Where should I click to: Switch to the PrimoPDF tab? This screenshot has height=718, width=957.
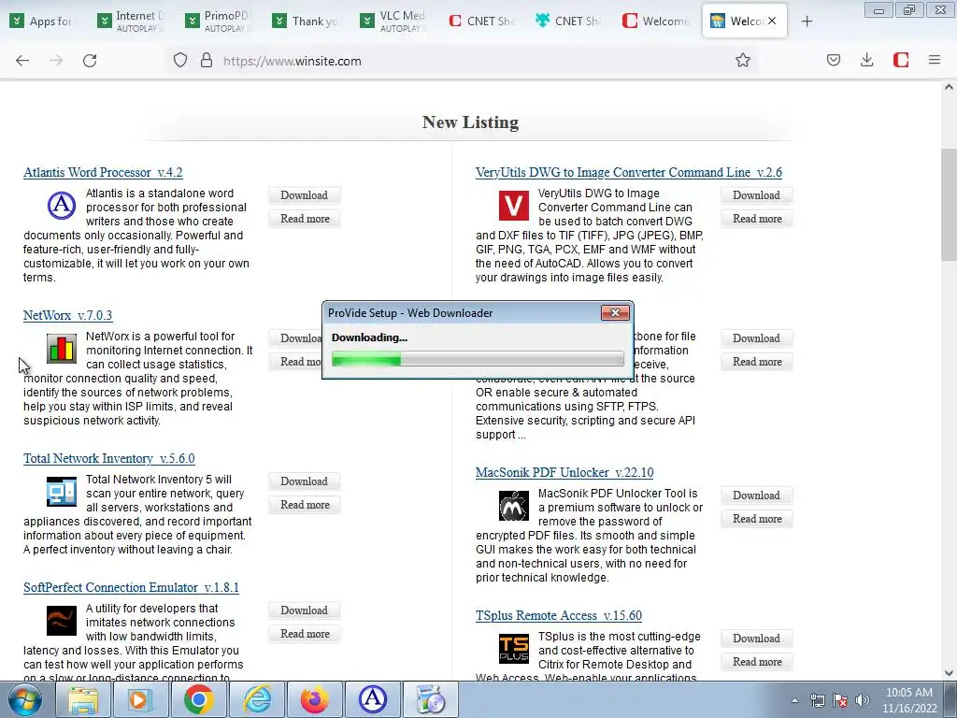pos(219,22)
